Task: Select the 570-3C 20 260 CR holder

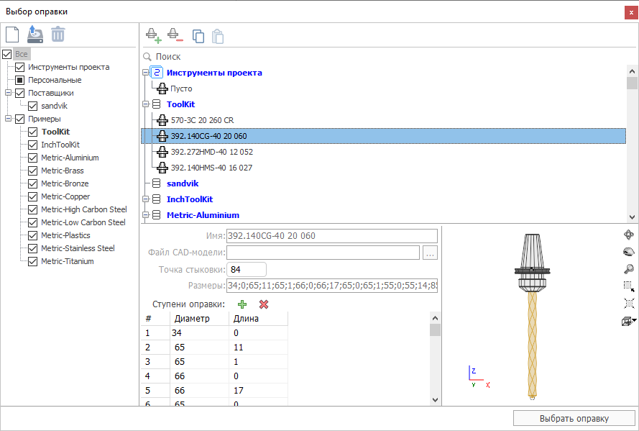Action: (201, 120)
